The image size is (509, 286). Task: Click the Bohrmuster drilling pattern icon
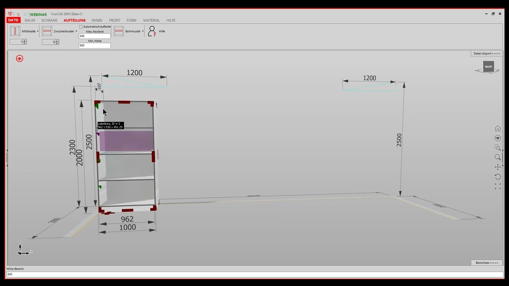coord(119,31)
